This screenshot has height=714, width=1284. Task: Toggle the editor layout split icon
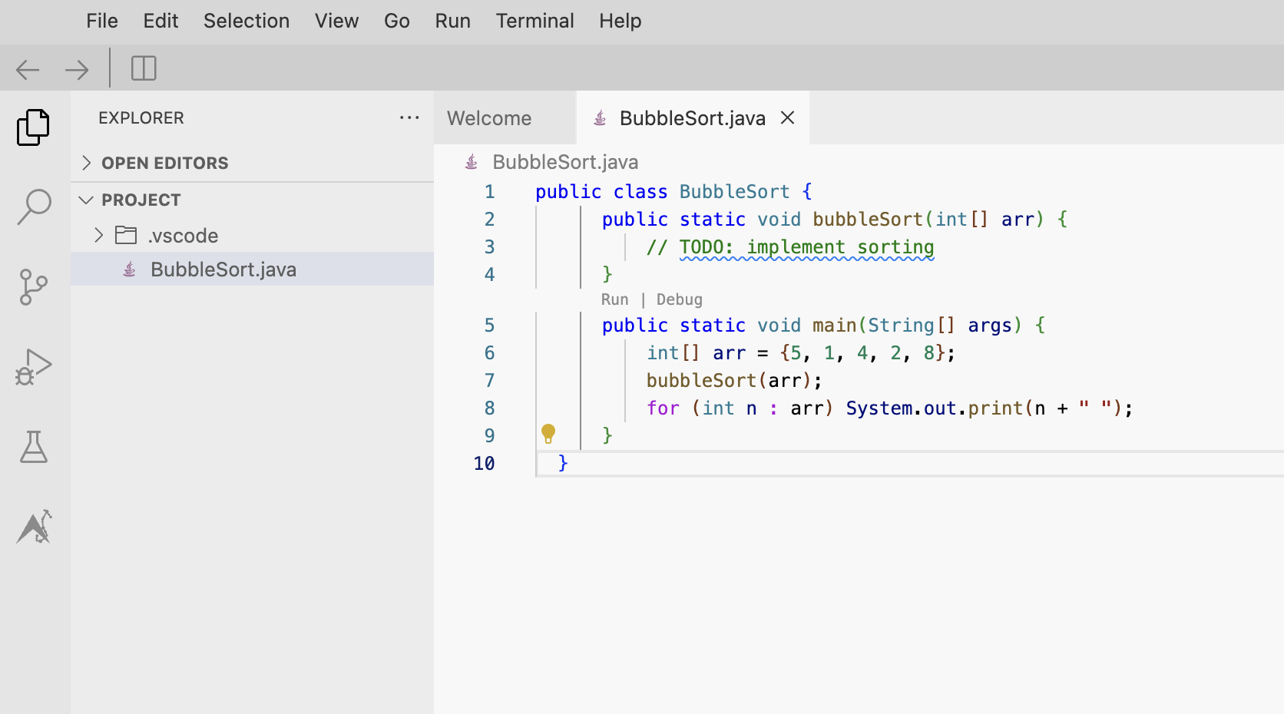coord(144,68)
